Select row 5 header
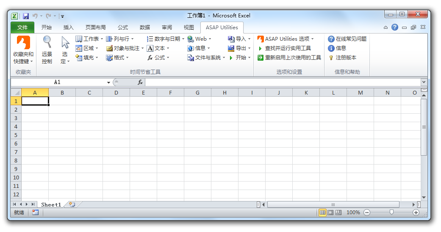The height and width of the screenshot is (232, 441). pos(16,135)
